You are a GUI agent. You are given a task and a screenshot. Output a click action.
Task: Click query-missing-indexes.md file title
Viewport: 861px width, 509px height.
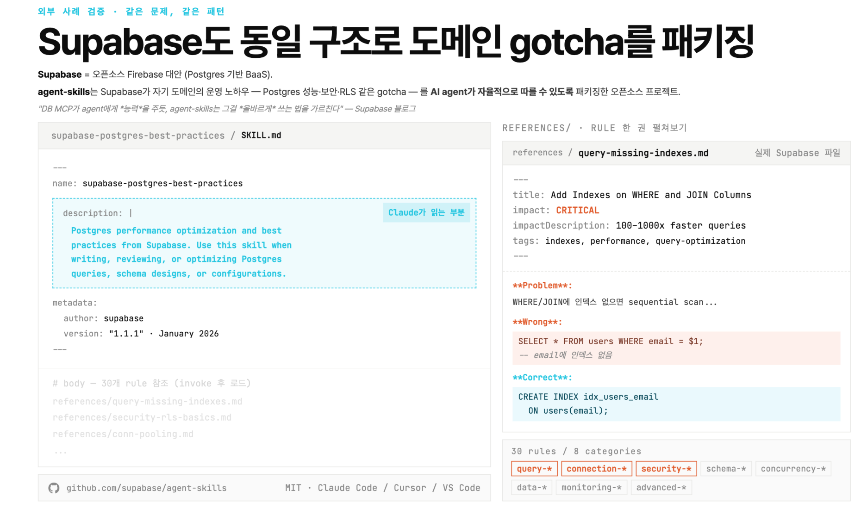[643, 153]
